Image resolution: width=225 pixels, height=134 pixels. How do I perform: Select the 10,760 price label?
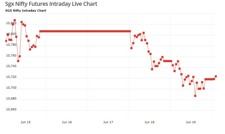(x=11, y=56)
